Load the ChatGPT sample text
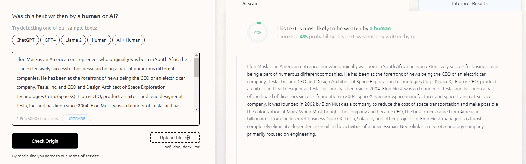 click(25, 40)
